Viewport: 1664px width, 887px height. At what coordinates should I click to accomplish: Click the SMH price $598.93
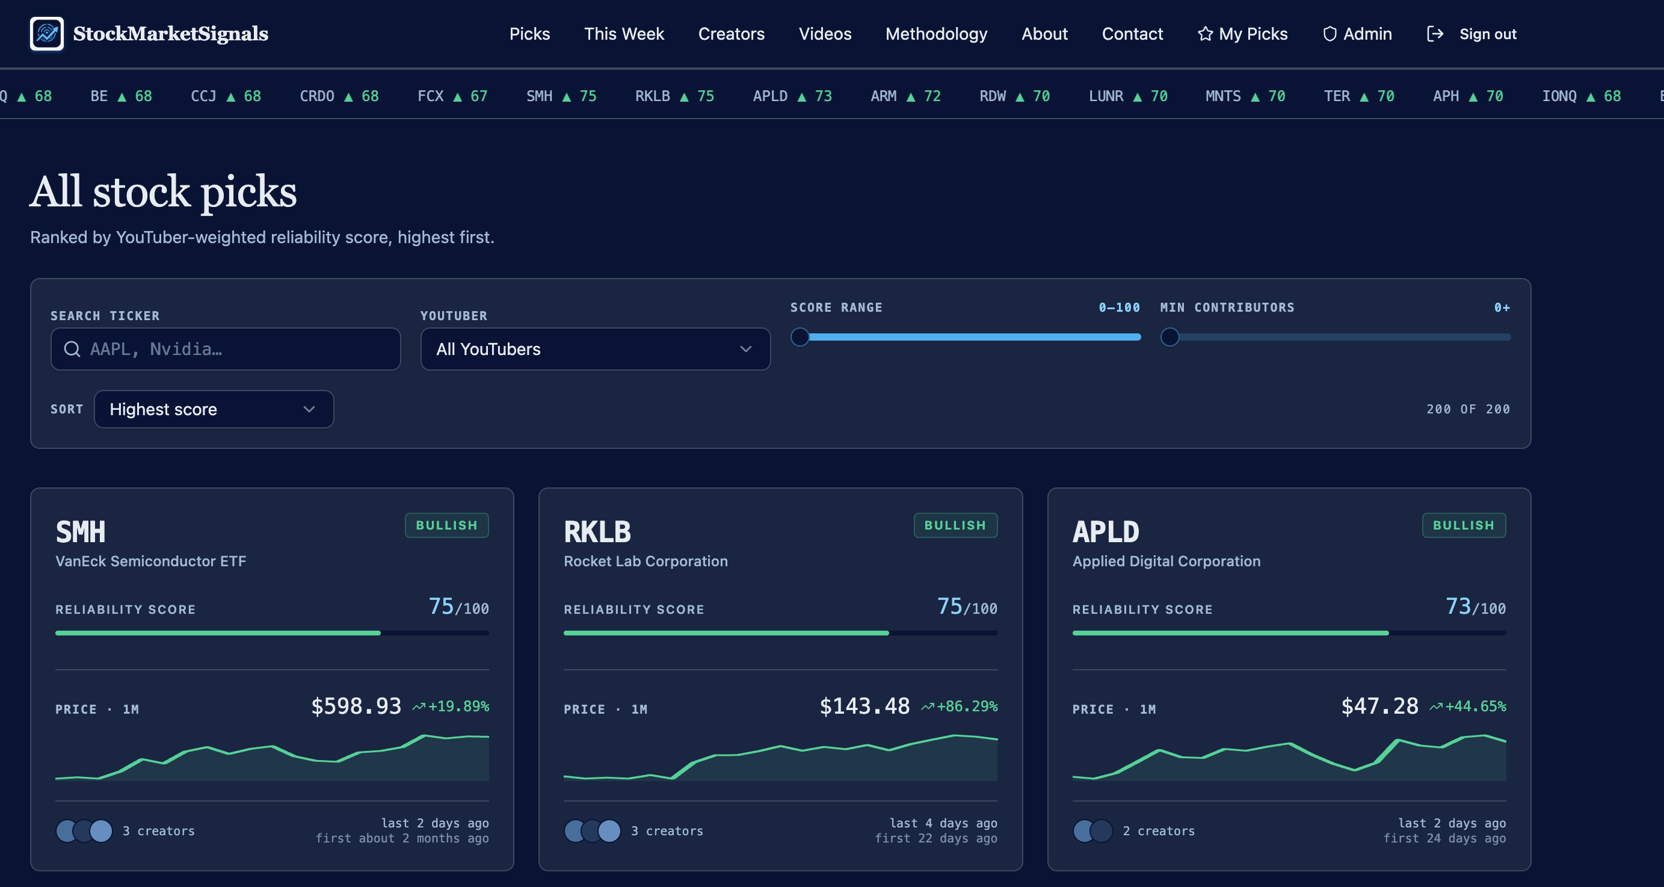click(356, 706)
